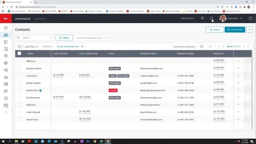Open Contacts icon in left sidebar

coord(6,35)
